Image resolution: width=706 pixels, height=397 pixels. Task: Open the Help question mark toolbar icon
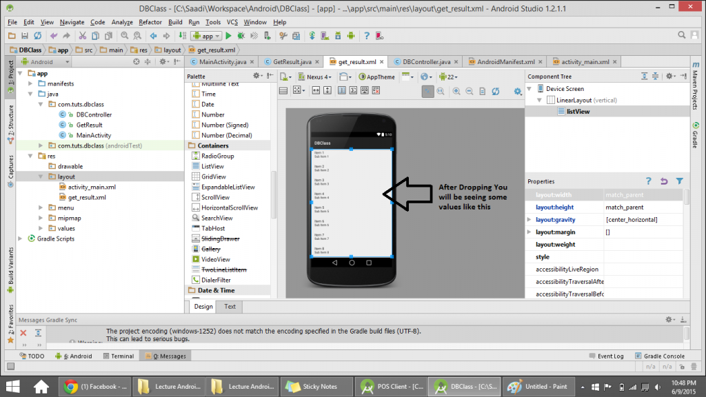pos(367,36)
